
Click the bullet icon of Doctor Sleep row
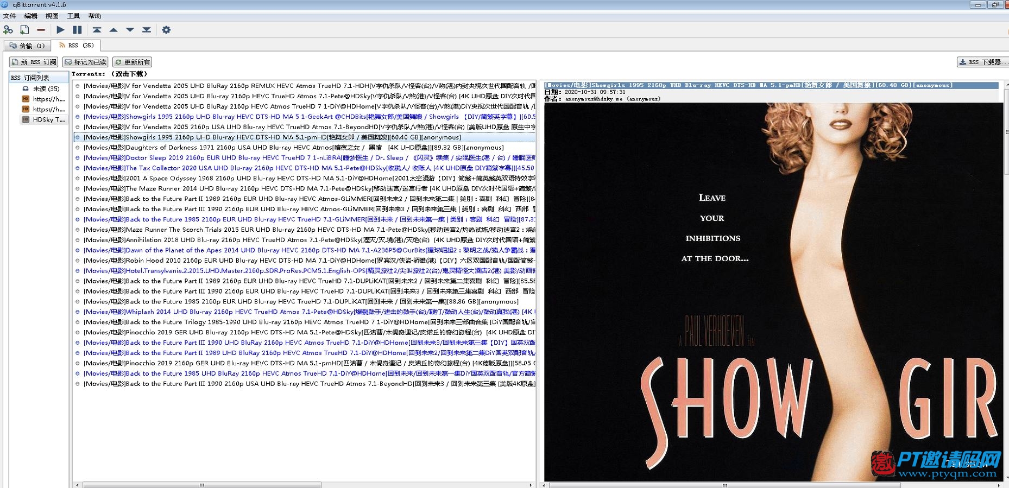pyautogui.click(x=78, y=158)
